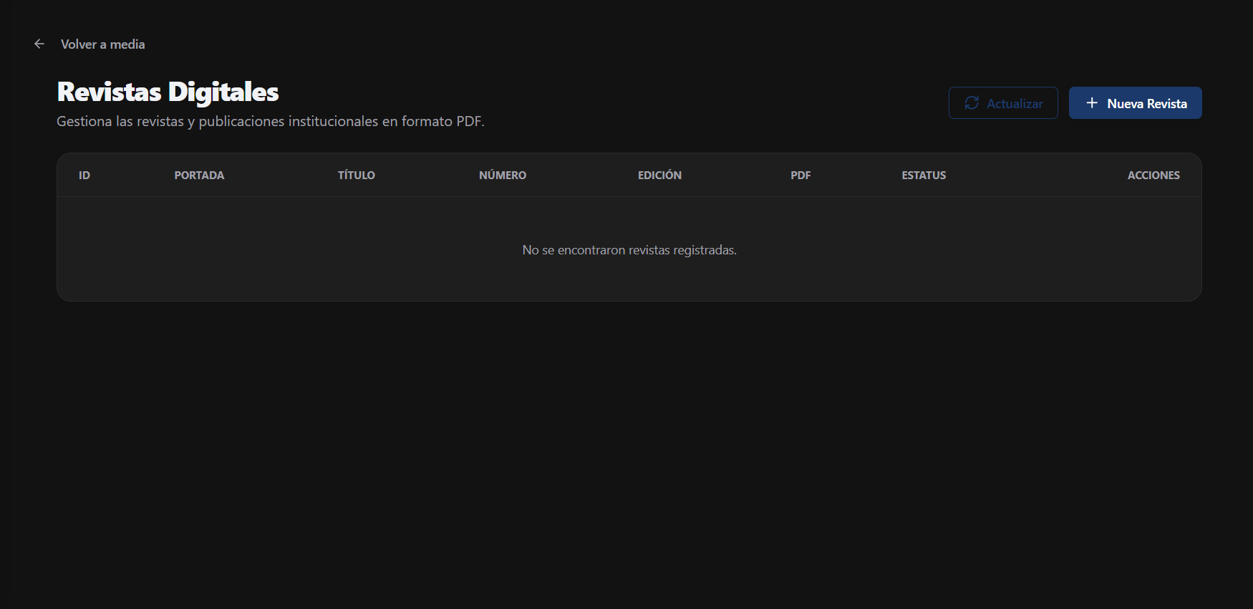Click the EDICIÓN column header
The height and width of the screenshot is (609, 1253).
(659, 176)
